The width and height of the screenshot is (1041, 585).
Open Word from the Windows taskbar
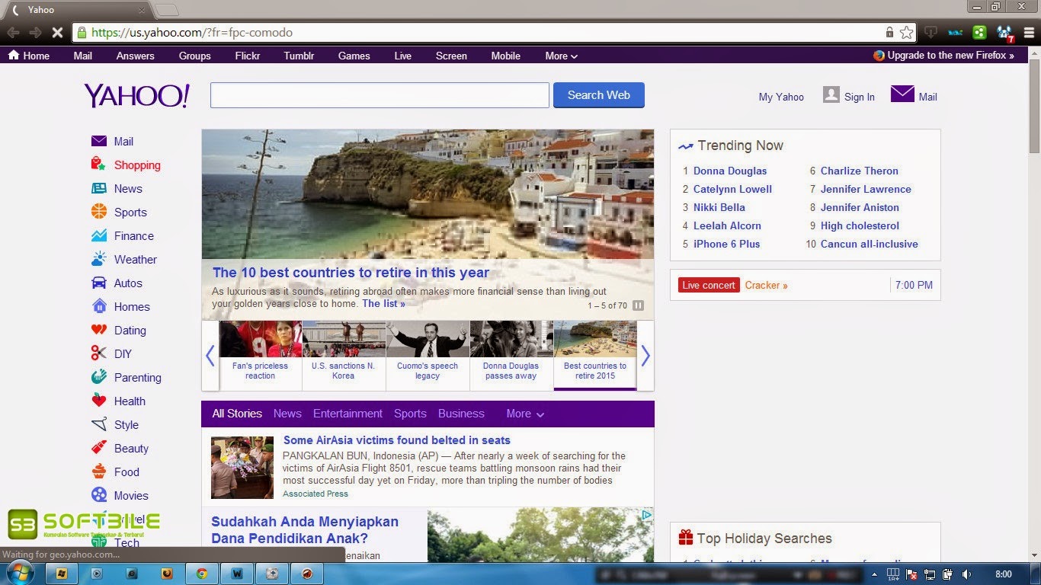(x=237, y=574)
